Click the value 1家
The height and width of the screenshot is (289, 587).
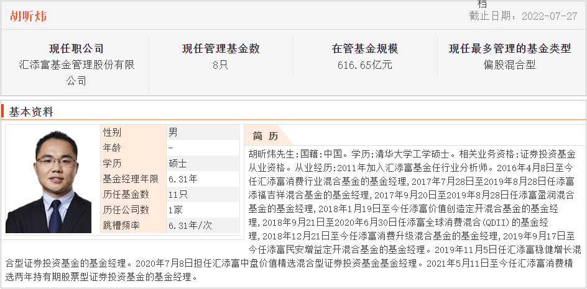pyautogui.click(x=175, y=210)
